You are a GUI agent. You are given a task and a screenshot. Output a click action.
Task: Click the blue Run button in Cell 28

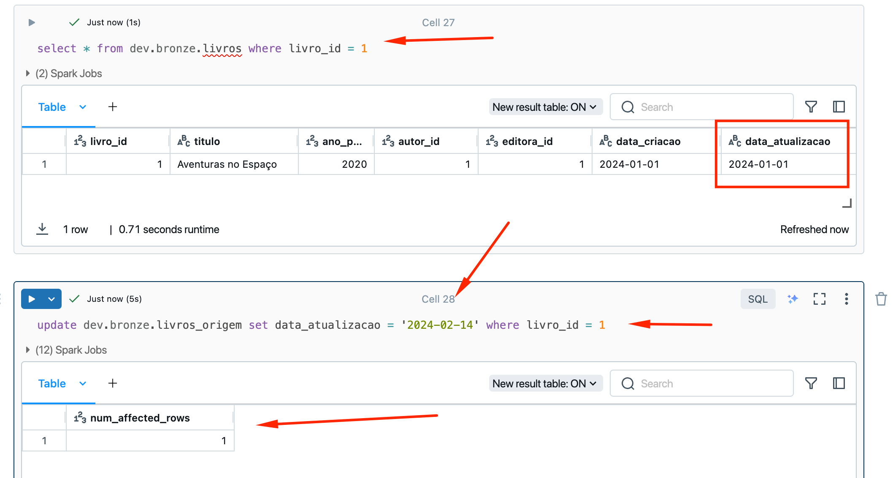[x=32, y=299]
